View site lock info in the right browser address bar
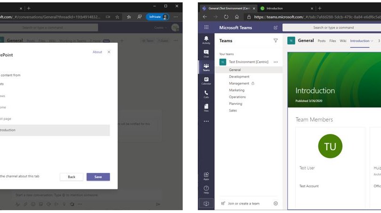The width and height of the screenshot is (381, 213). click(249, 17)
